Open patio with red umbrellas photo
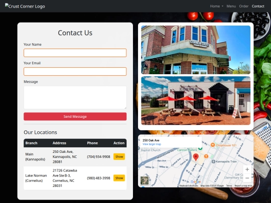This screenshot has height=203, width=271. pyautogui.click(x=196, y=101)
